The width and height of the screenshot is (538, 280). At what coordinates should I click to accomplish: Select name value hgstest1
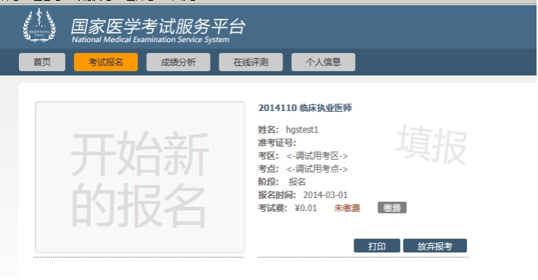pyautogui.click(x=302, y=130)
